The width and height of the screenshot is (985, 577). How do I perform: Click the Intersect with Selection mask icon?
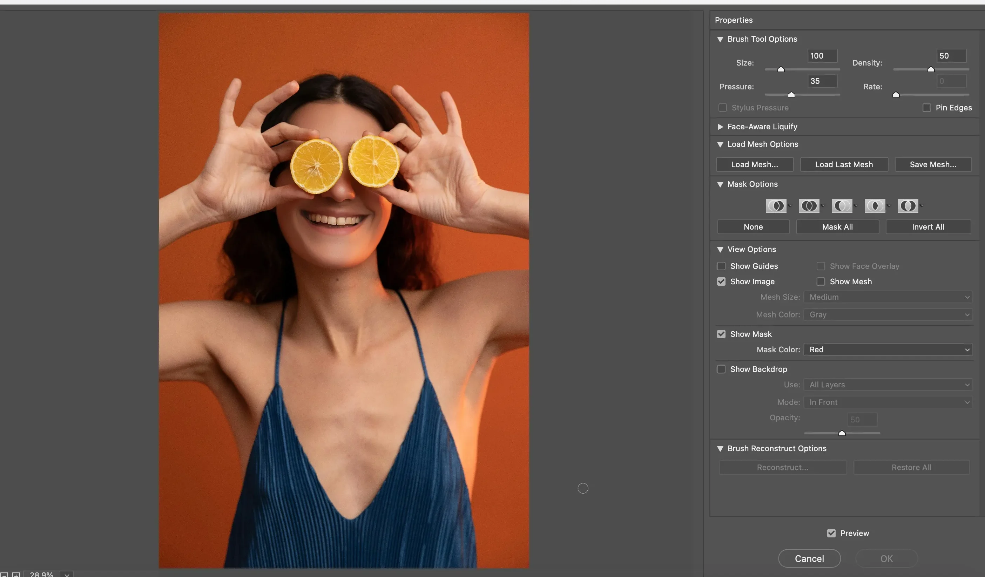(x=875, y=205)
